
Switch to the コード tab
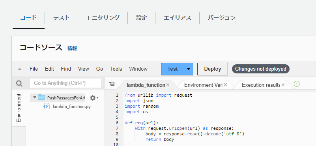(28, 18)
